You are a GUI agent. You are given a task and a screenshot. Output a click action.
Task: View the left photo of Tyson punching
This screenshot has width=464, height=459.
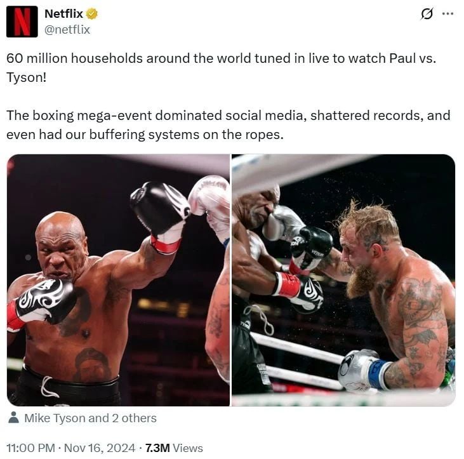pyautogui.click(x=118, y=280)
